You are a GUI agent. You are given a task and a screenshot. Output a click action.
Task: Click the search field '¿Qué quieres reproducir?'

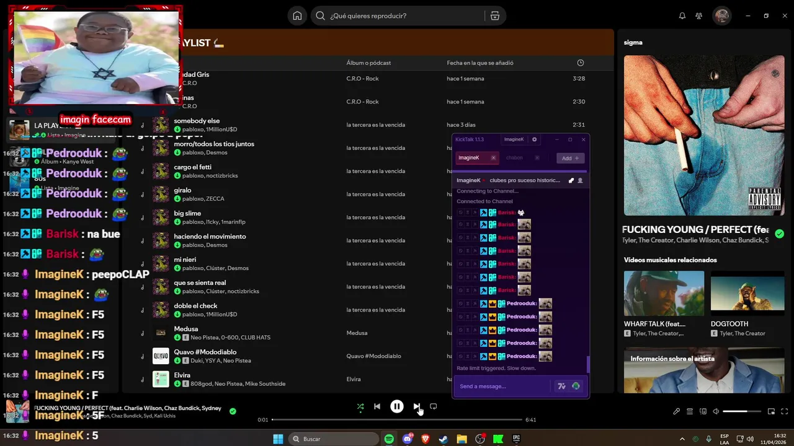tap(397, 15)
